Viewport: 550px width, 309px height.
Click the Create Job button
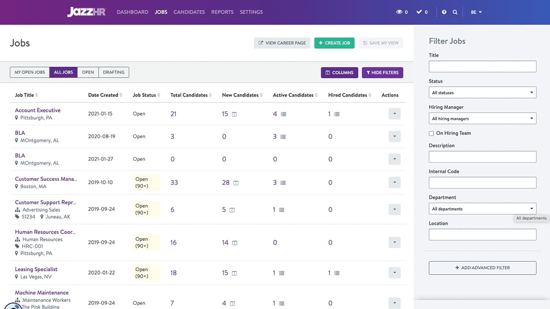pyautogui.click(x=334, y=43)
